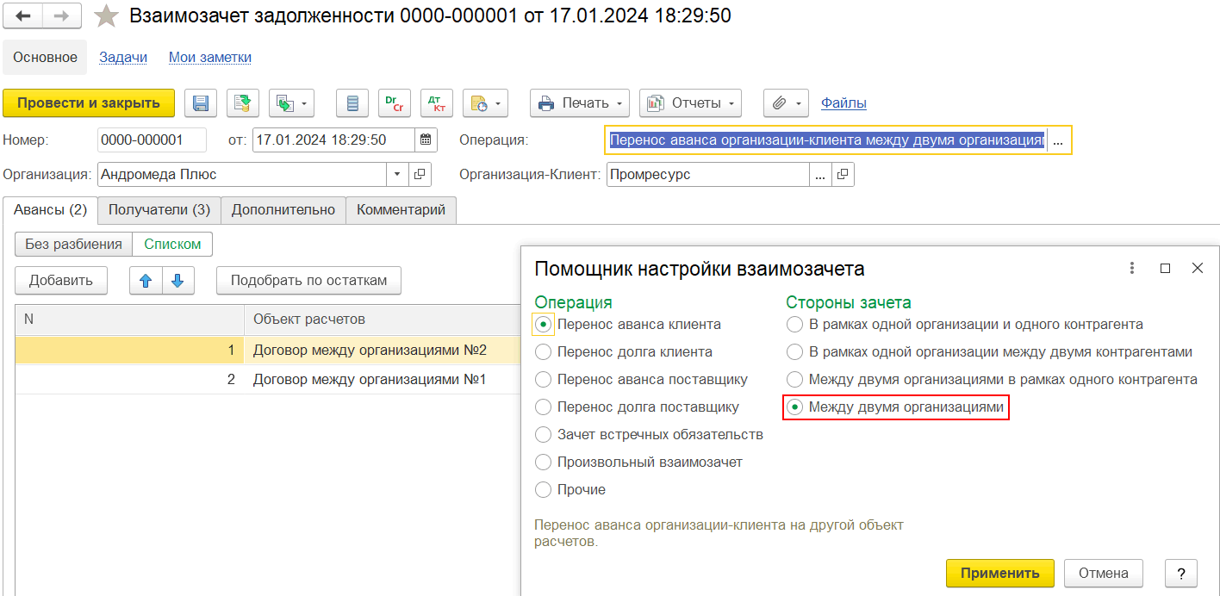
Task: Select Перенос аванса поставщику radio button
Action: coord(543,380)
